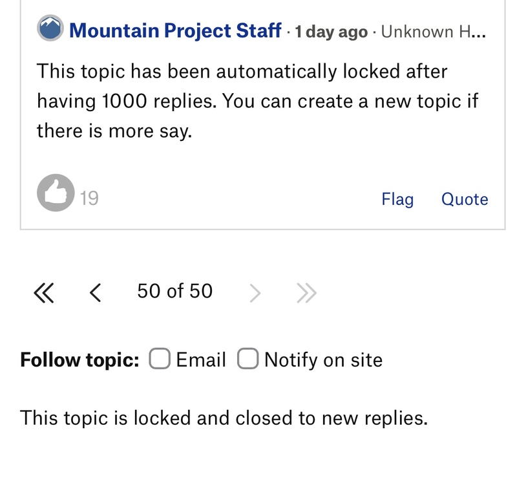526x485 pixels.
Task: Tick the Notify on site checkbox
Action: pyautogui.click(x=247, y=359)
